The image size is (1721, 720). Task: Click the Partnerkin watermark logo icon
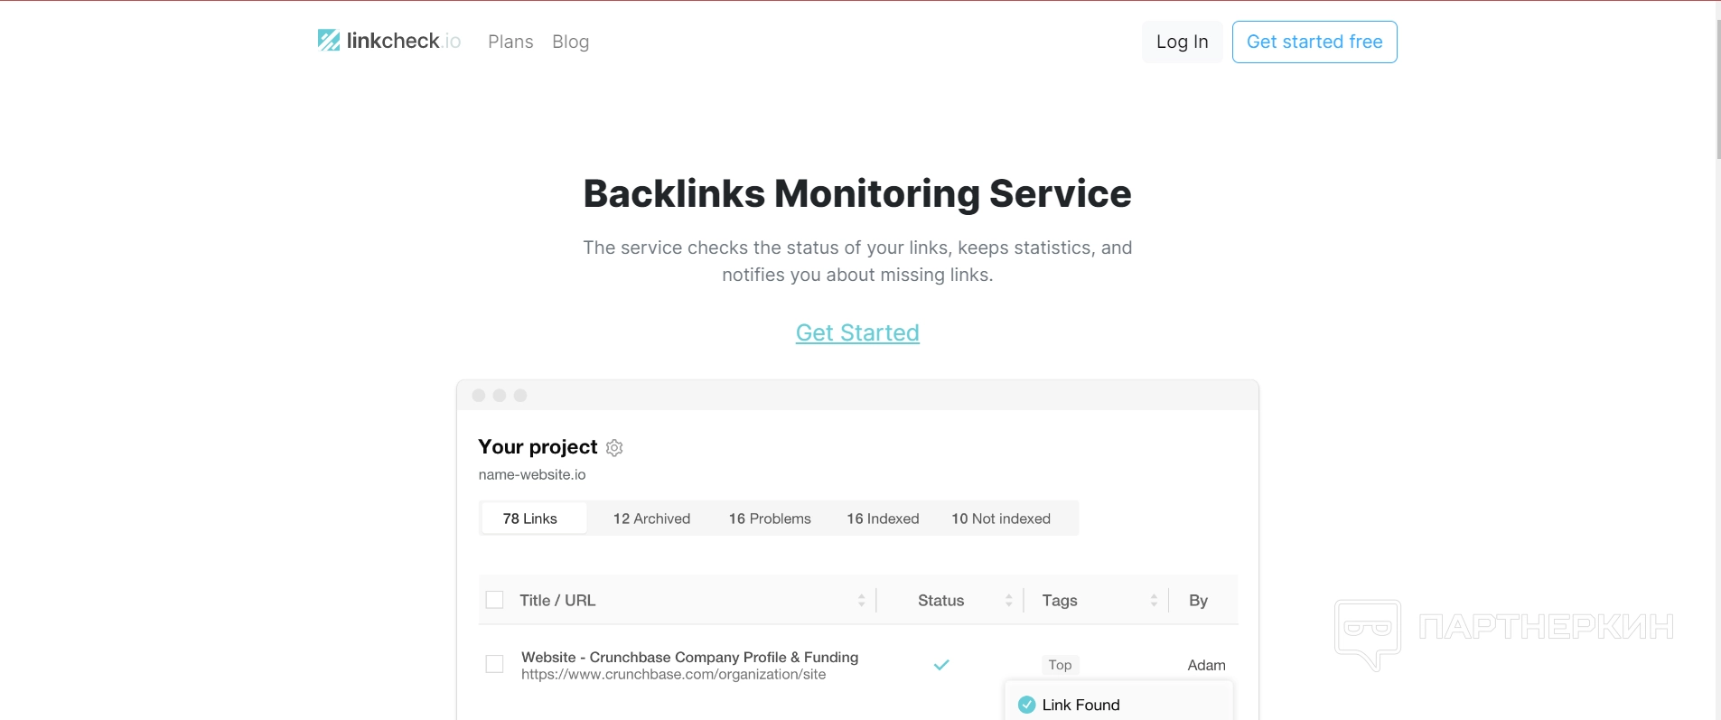point(1368,632)
